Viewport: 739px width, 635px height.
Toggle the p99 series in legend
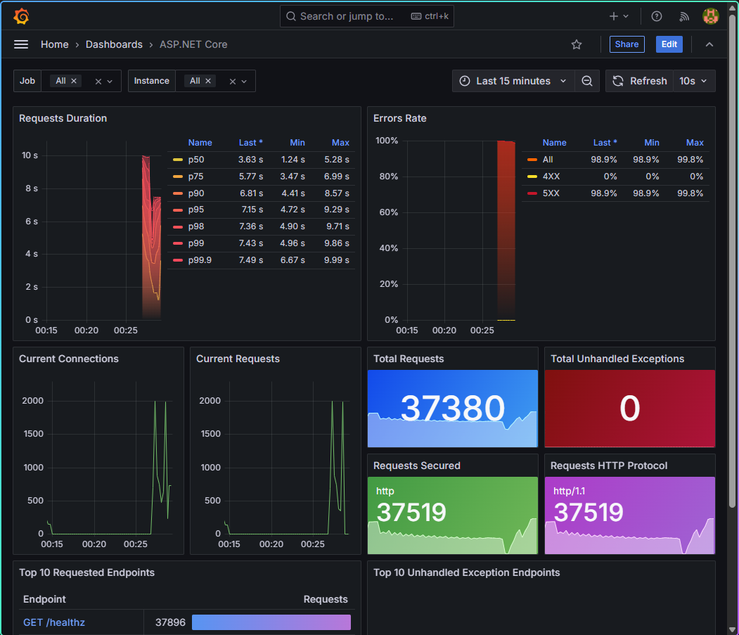click(x=196, y=243)
